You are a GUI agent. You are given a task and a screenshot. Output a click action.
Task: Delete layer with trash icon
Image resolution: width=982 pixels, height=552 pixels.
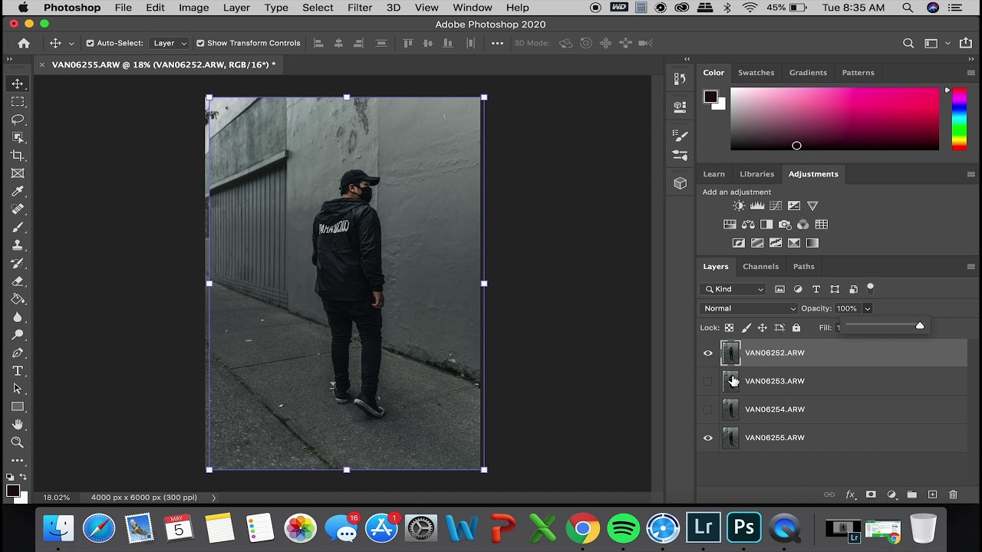point(954,495)
